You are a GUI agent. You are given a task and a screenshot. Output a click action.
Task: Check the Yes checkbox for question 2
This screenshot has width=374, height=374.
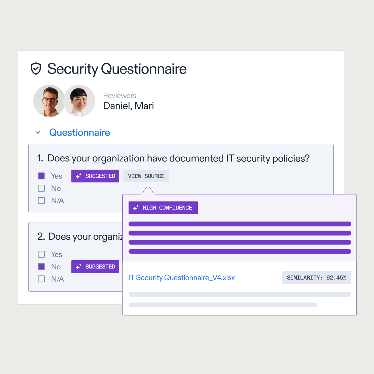click(41, 254)
